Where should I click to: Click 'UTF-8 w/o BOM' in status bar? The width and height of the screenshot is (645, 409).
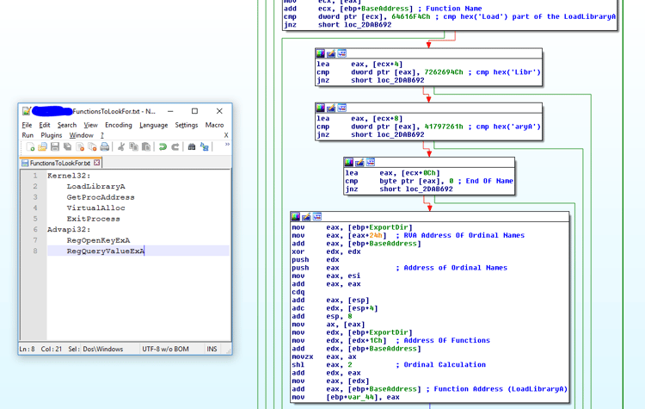165,349
